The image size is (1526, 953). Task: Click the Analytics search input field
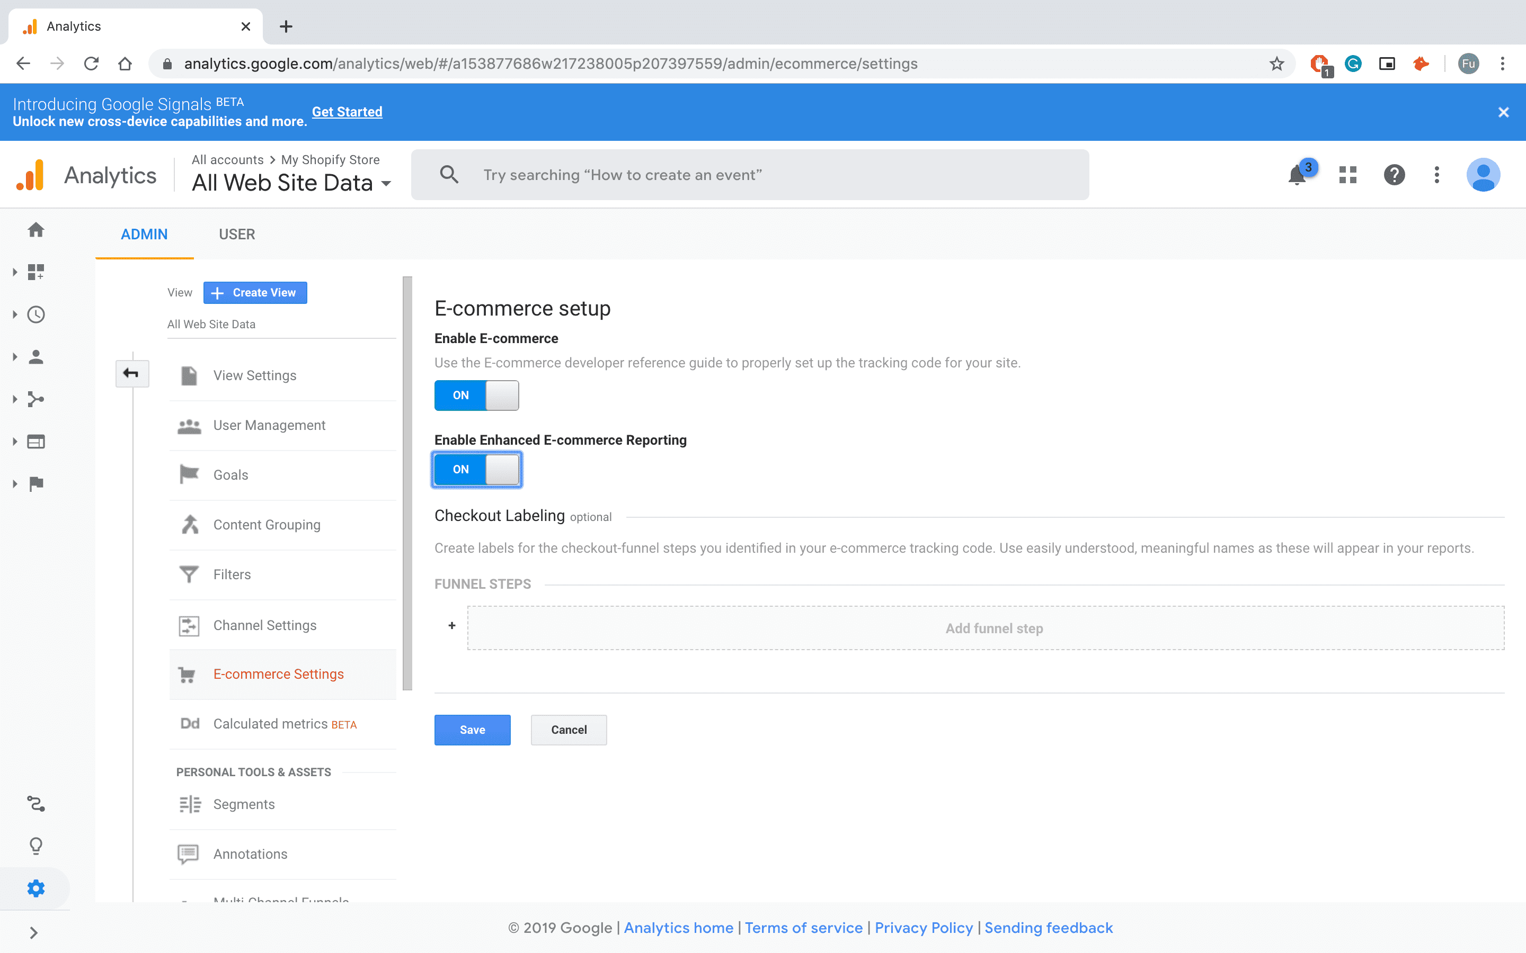750,175
